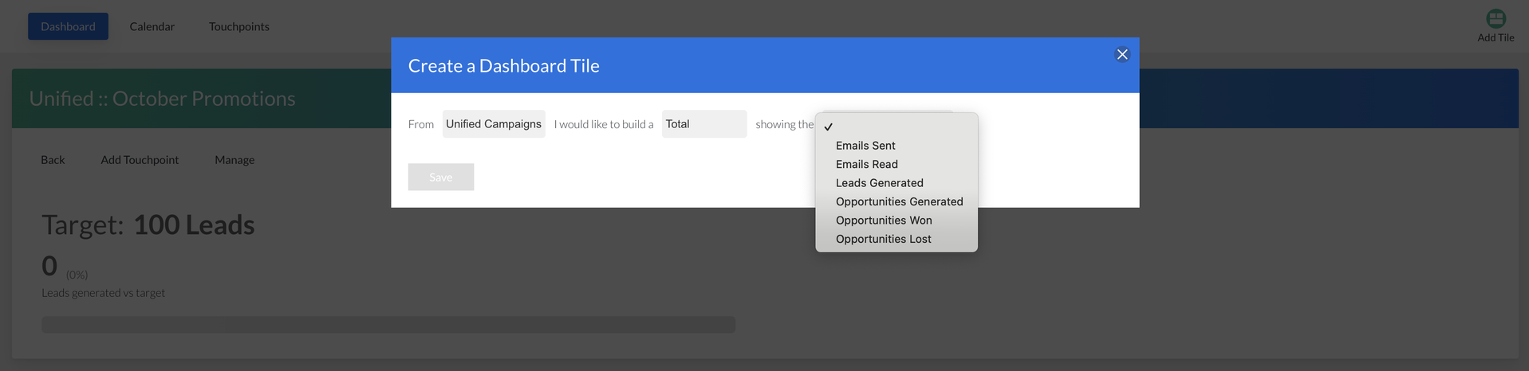Click the Create a Dashboard Tile title
Image resolution: width=1529 pixels, height=371 pixels.
pyautogui.click(x=504, y=66)
